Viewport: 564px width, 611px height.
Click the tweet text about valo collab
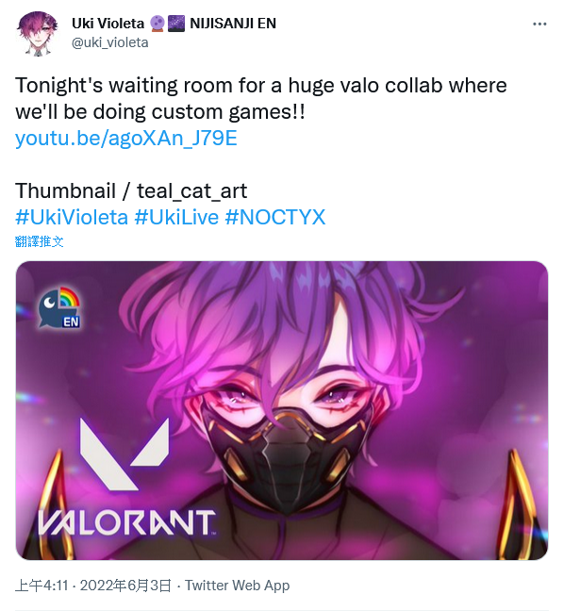(260, 98)
